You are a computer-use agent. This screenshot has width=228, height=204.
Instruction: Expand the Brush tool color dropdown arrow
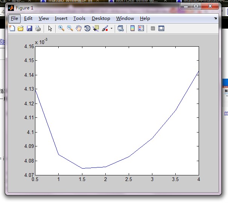(x=112, y=29)
